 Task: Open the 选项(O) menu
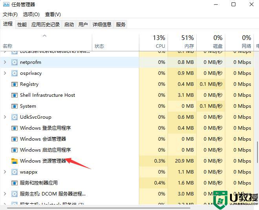point(31,14)
